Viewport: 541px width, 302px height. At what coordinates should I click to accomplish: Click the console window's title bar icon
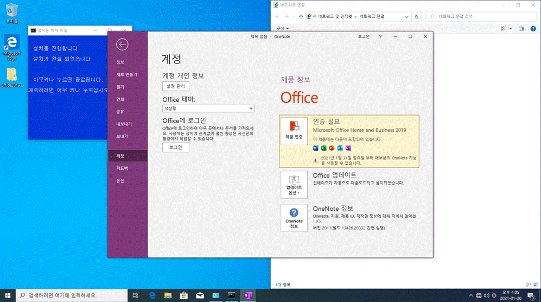(33, 30)
